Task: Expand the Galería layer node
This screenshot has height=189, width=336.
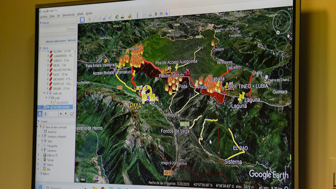Action: (x=38, y=165)
